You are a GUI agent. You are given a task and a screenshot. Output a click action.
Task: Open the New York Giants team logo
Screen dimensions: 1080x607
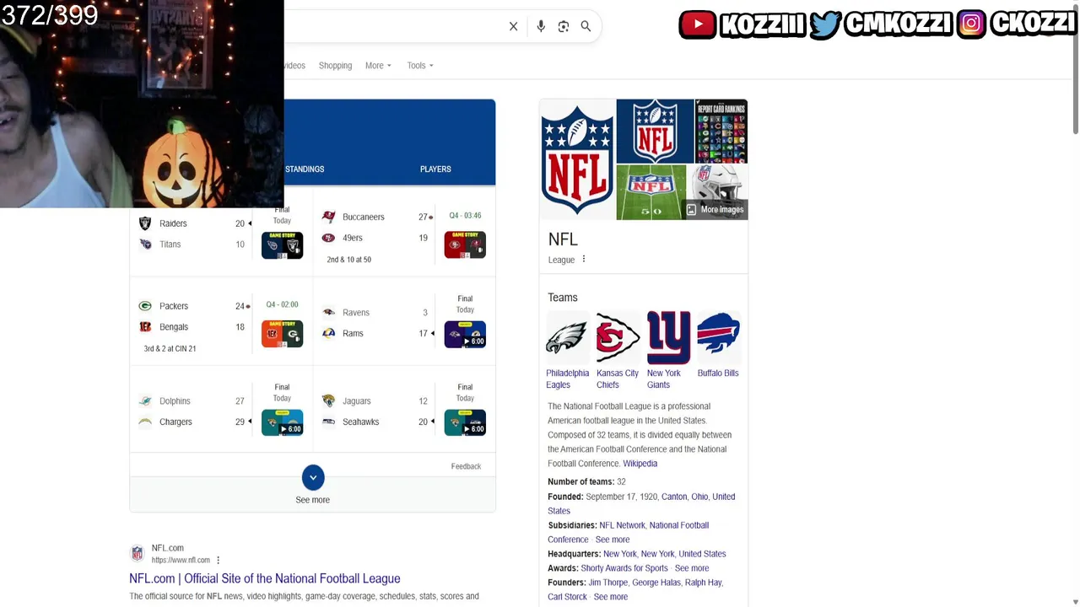click(x=668, y=337)
